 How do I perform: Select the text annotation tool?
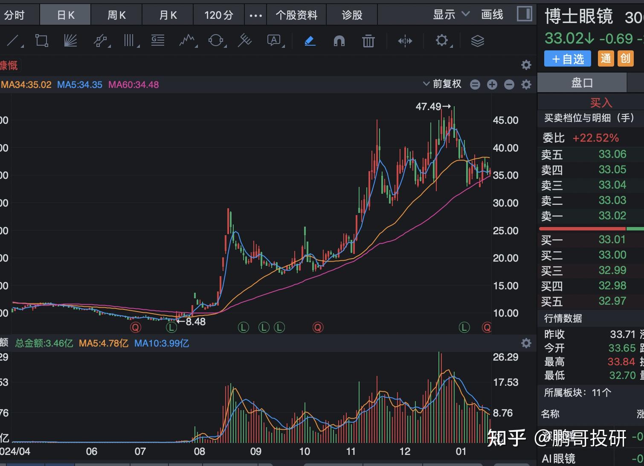pos(274,41)
